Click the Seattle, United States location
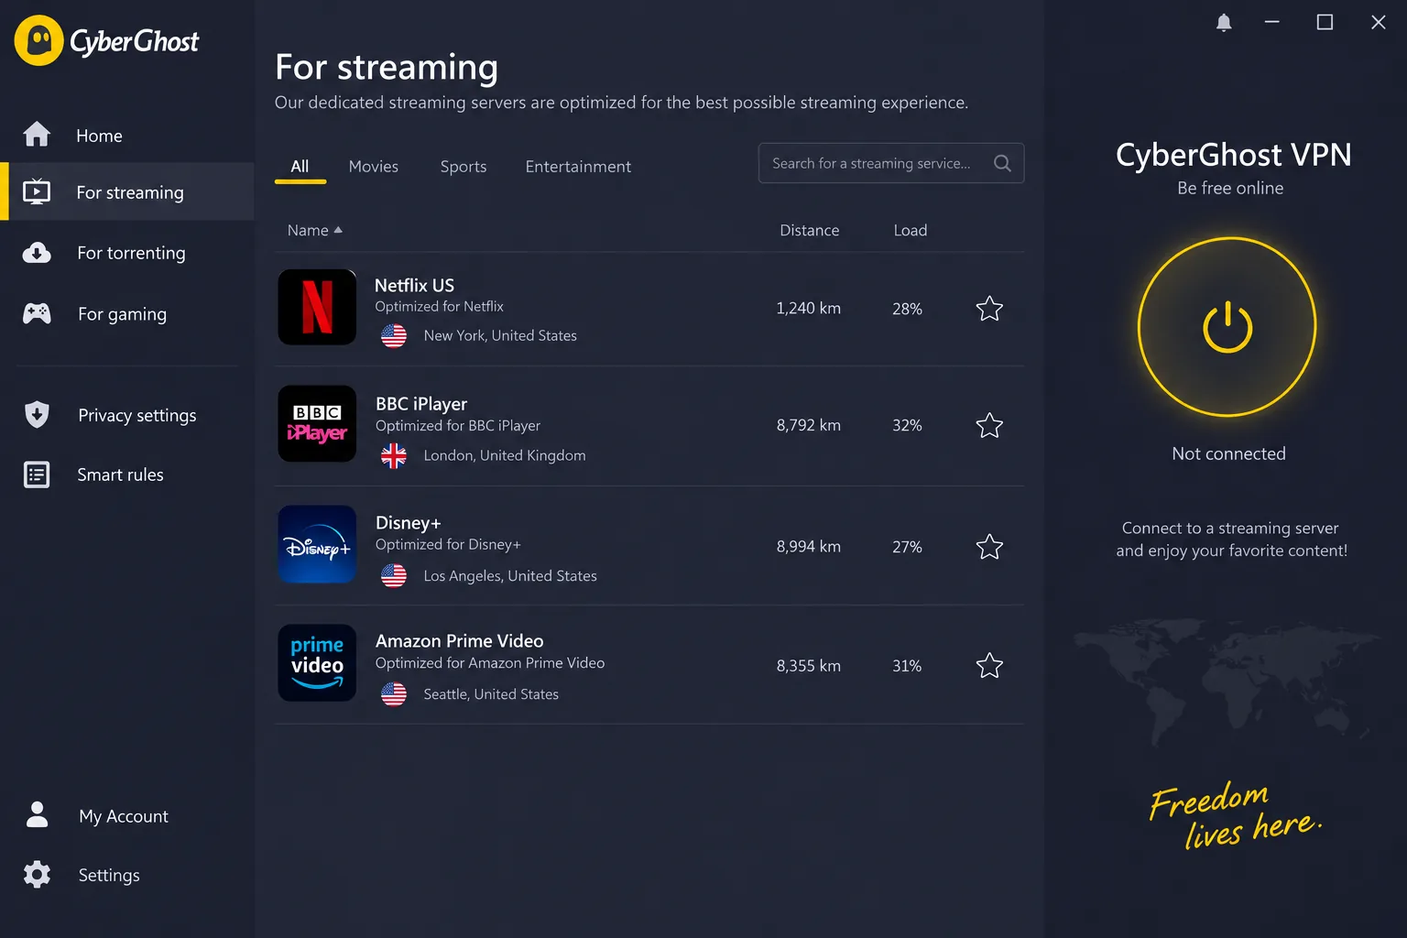1407x938 pixels. click(491, 694)
